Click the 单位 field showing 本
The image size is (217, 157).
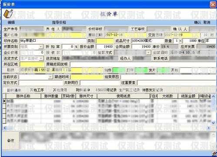210,41
